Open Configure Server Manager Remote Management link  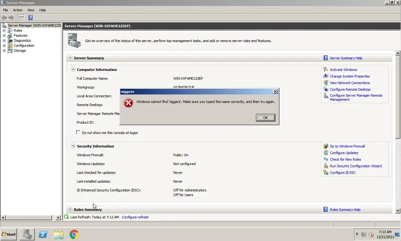(356, 97)
